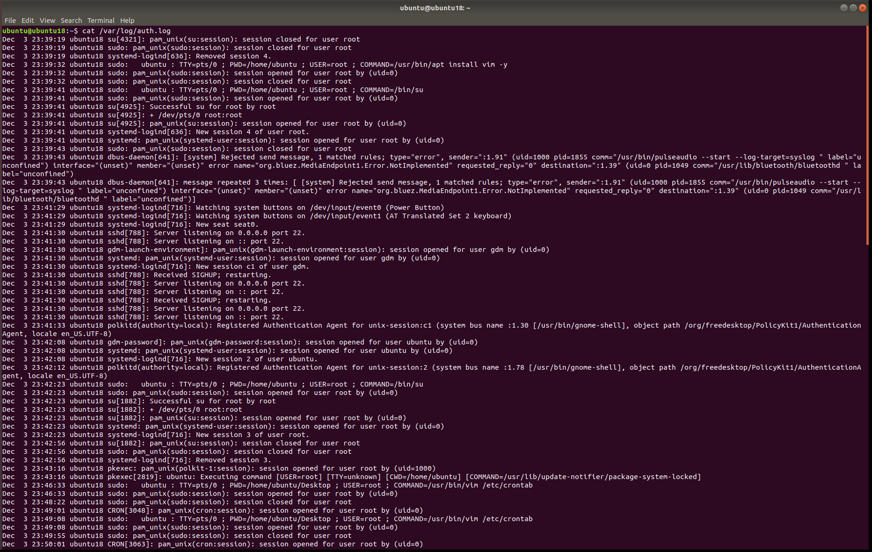
Task: Click 'Successful su for root by root' at 23:42:23
Action: pyautogui.click(x=212, y=401)
